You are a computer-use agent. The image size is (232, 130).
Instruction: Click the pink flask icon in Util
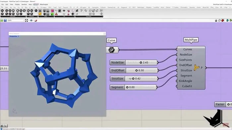pos(68,14)
